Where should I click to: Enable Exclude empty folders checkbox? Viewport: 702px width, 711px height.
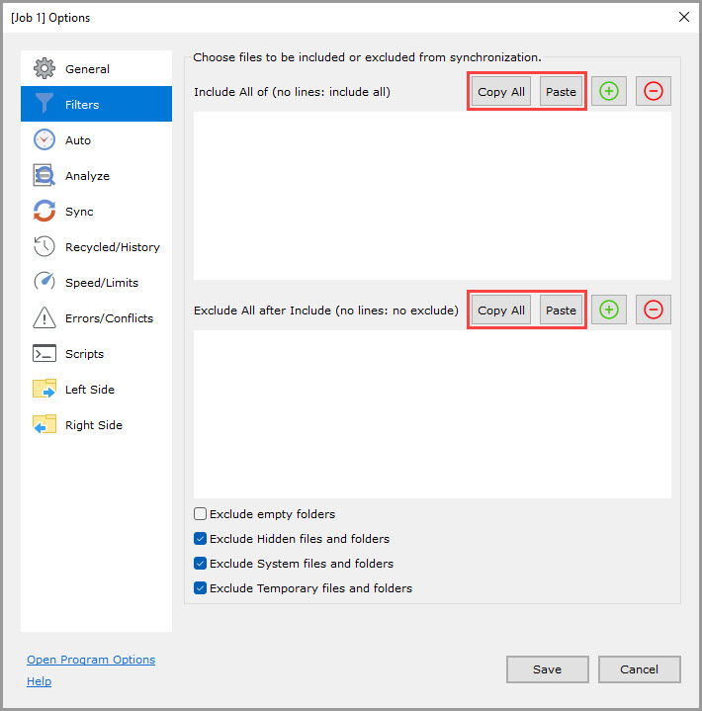tap(201, 514)
